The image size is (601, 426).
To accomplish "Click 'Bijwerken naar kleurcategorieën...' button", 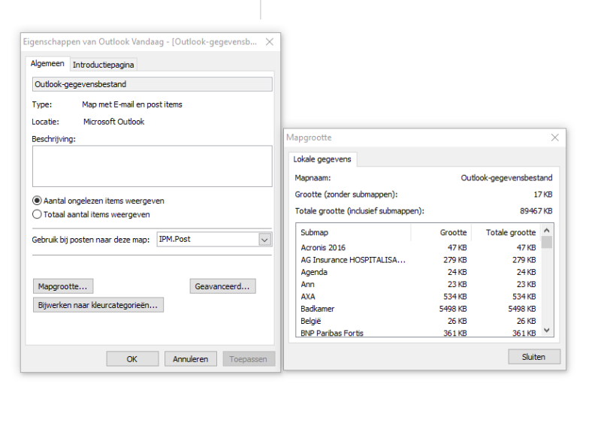I will (x=99, y=305).
